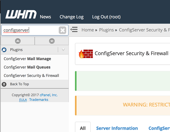Go to Plugins breadcrumb
The width and height of the screenshot is (170, 132).
point(106,30)
